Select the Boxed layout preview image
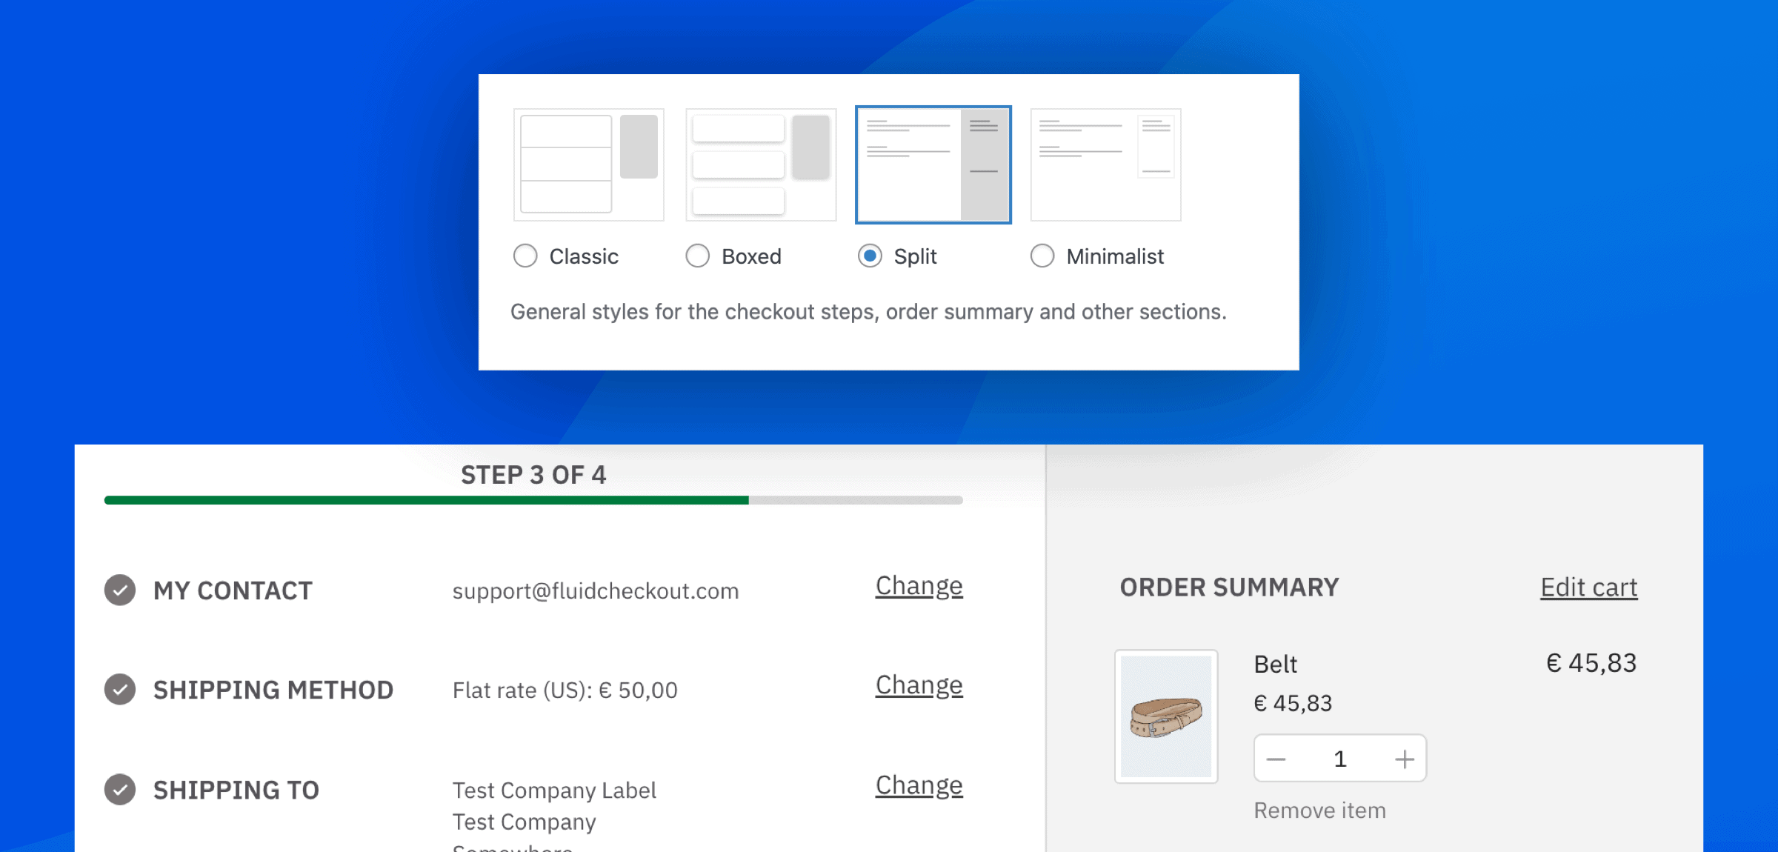 pos(760,164)
